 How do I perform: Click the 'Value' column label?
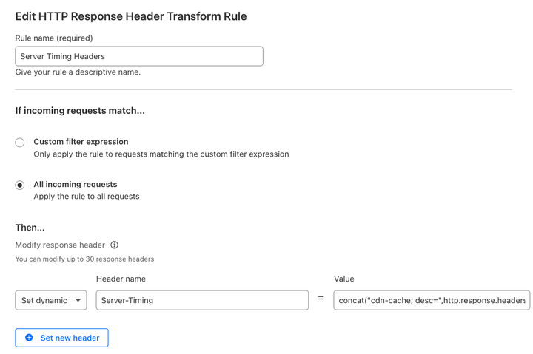point(344,279)
